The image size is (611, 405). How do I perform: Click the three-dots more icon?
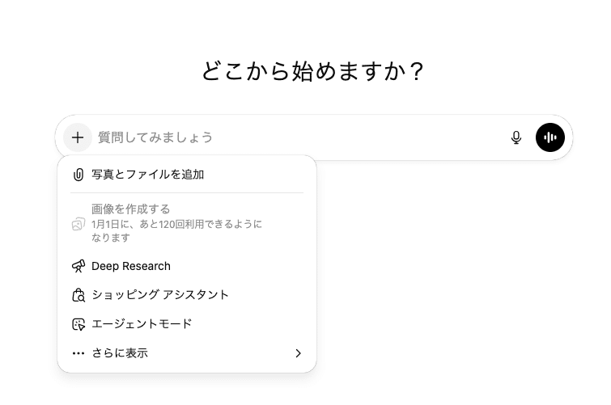[78, 353]
